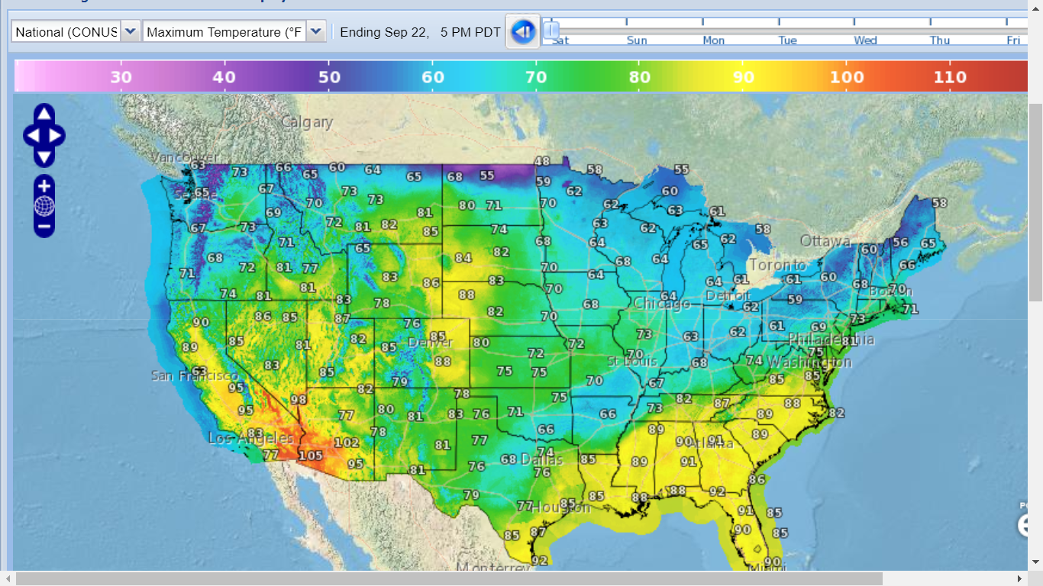Pan the map right
The height and width of the screenshot is (586, 1043).
click(x=57, y=137)
